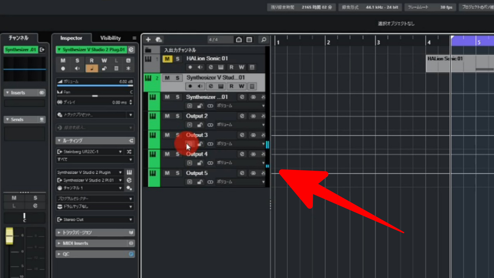494x278 pixels.
Task: Click the lock icon on Output 3 lane
Action: 200,144
